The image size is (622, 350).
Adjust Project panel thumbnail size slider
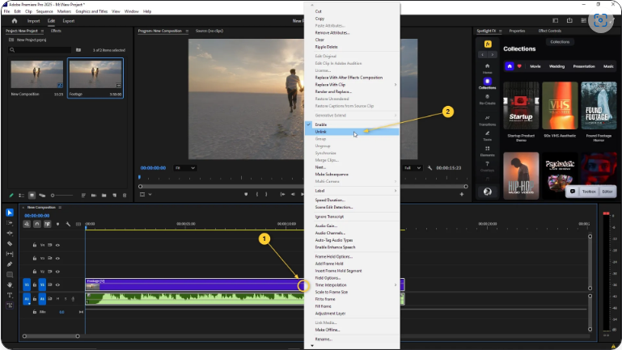click(x=62, y=196)
